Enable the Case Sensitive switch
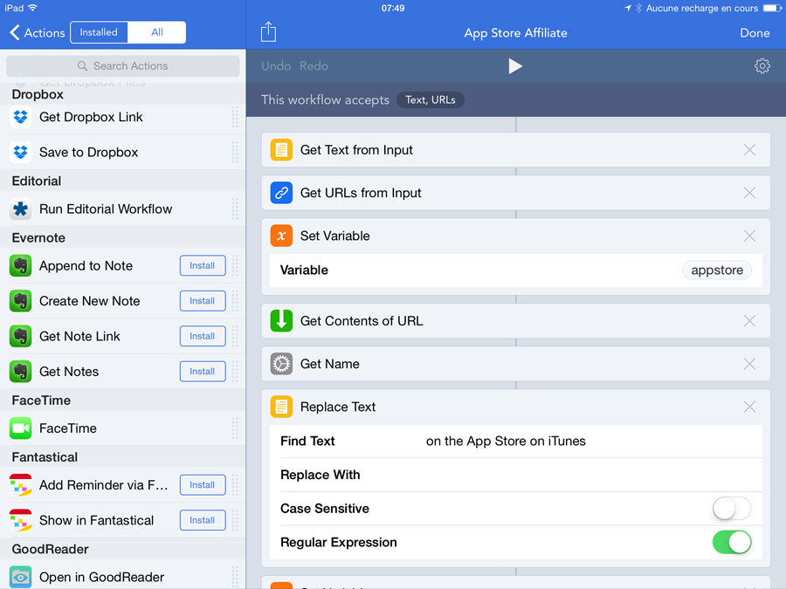 [731, 509]
